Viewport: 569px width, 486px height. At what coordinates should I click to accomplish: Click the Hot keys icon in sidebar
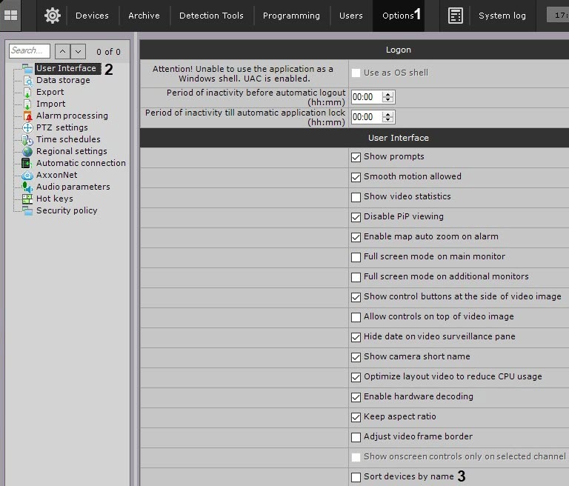pyautogui.click(x=27, y=199)
